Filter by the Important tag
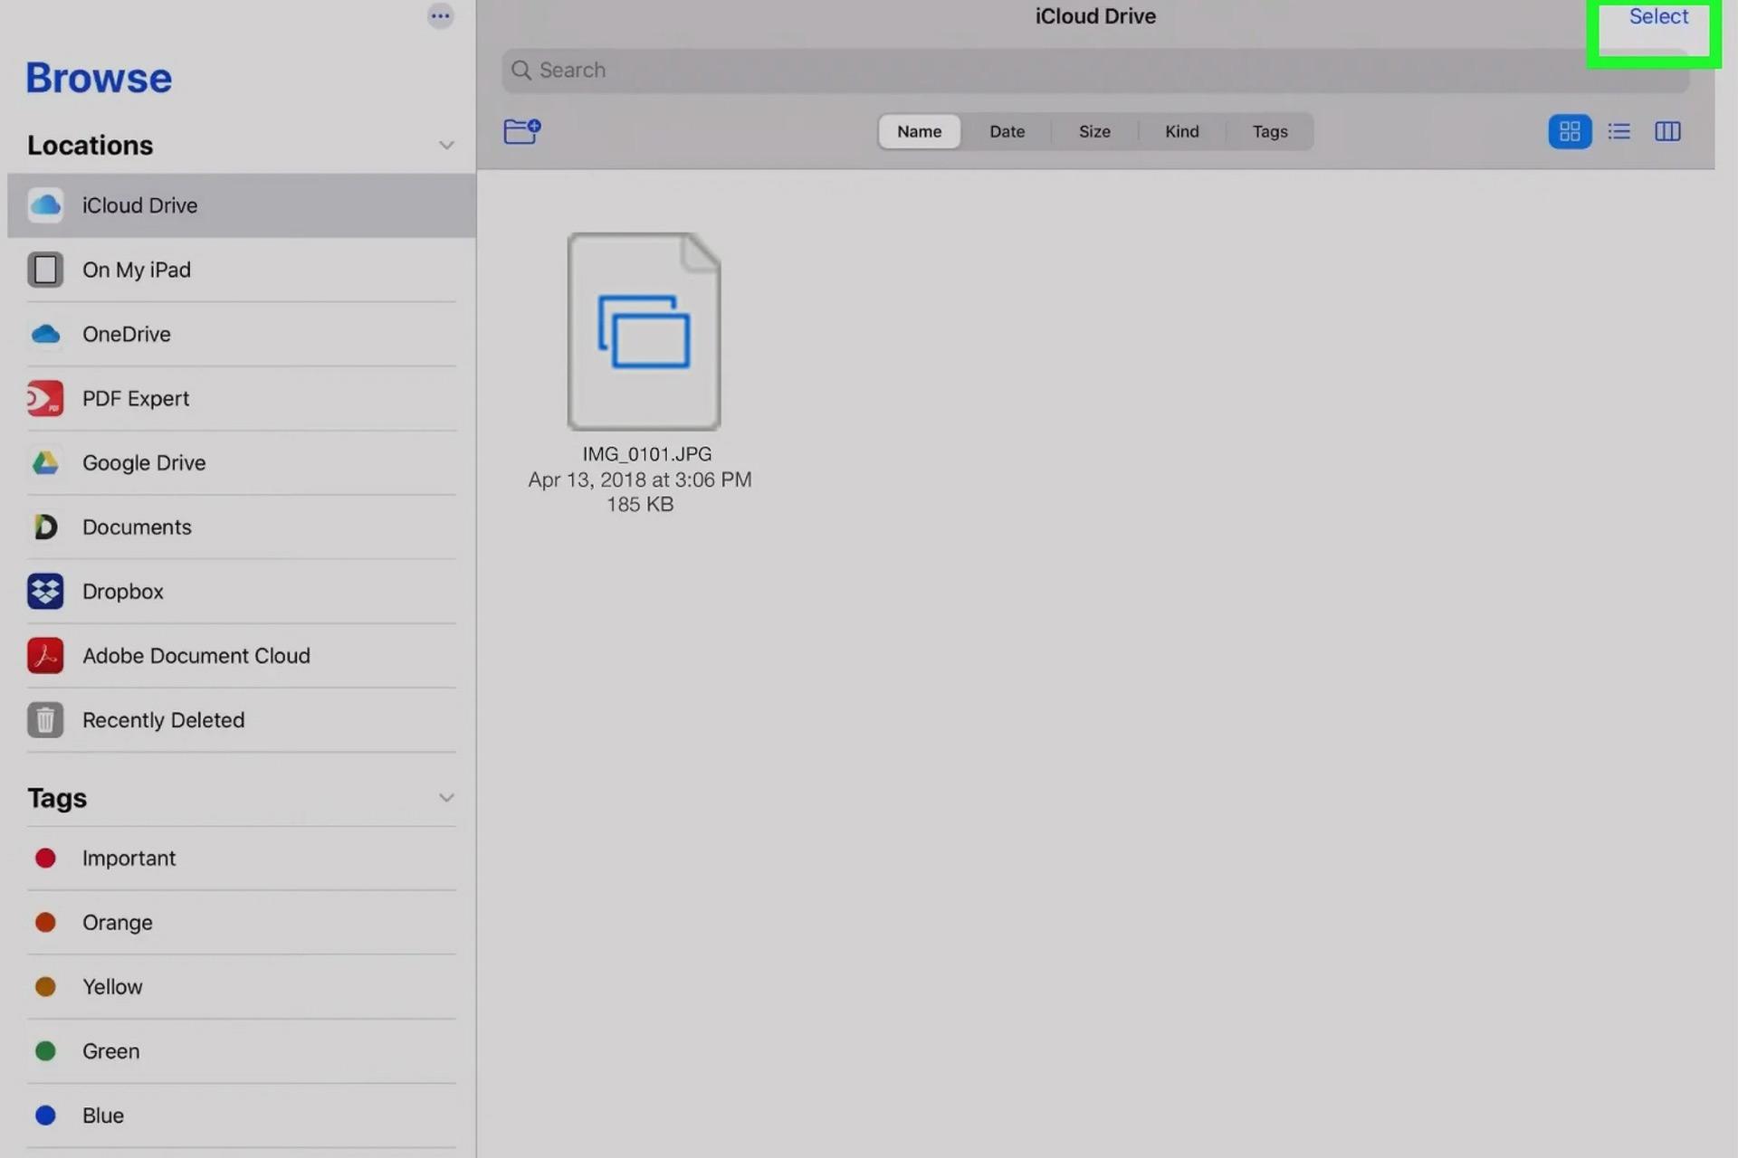 pos(242,858)
